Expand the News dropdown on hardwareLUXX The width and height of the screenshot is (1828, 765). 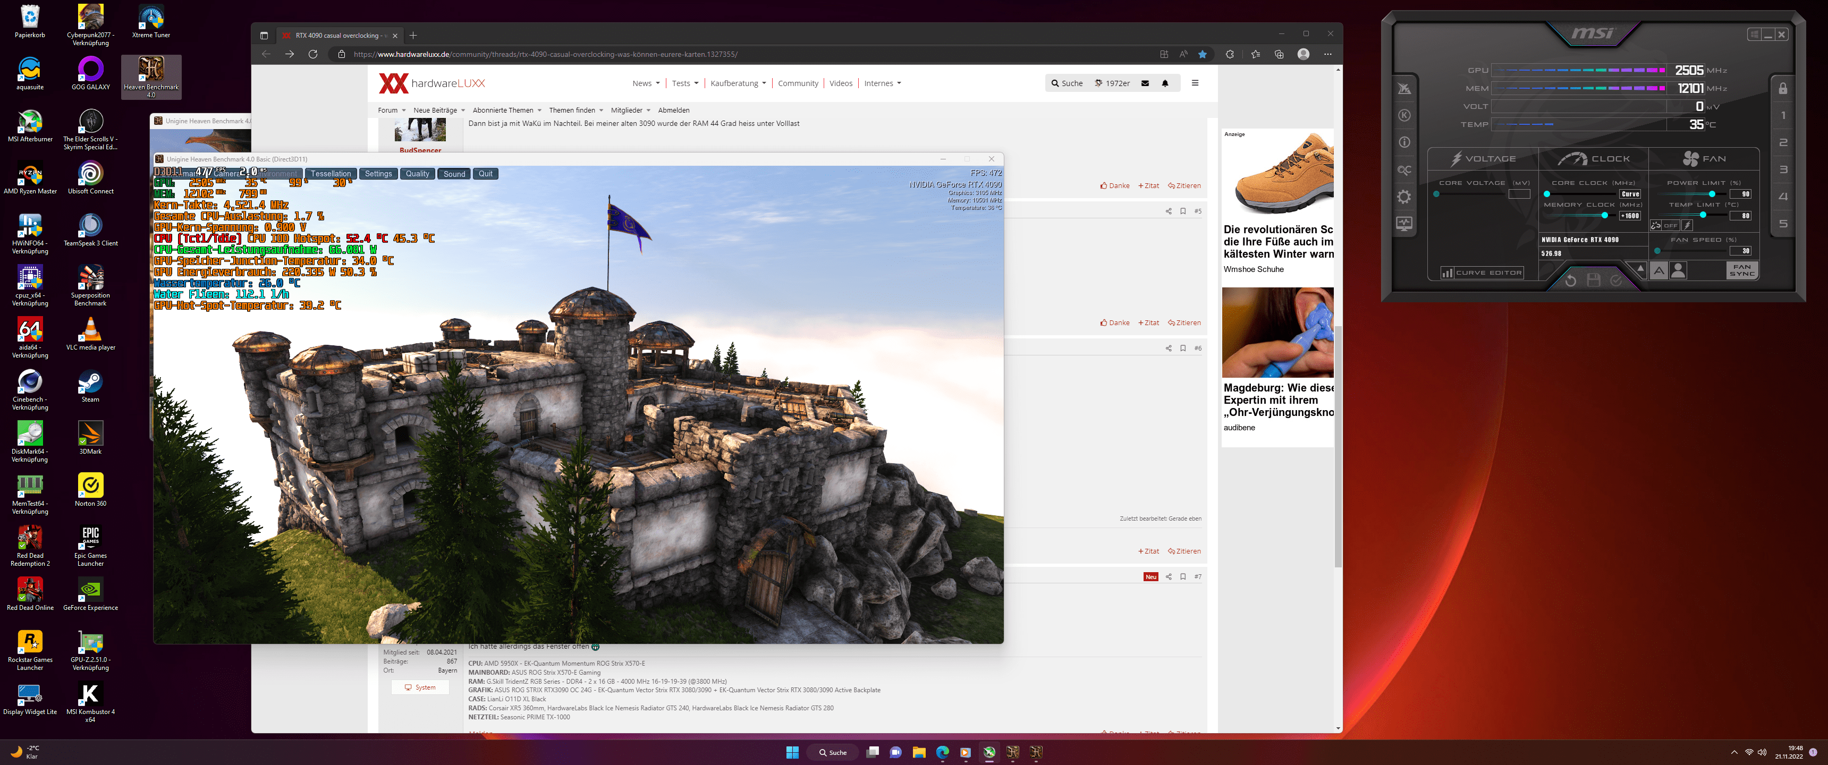click(646, 83)
